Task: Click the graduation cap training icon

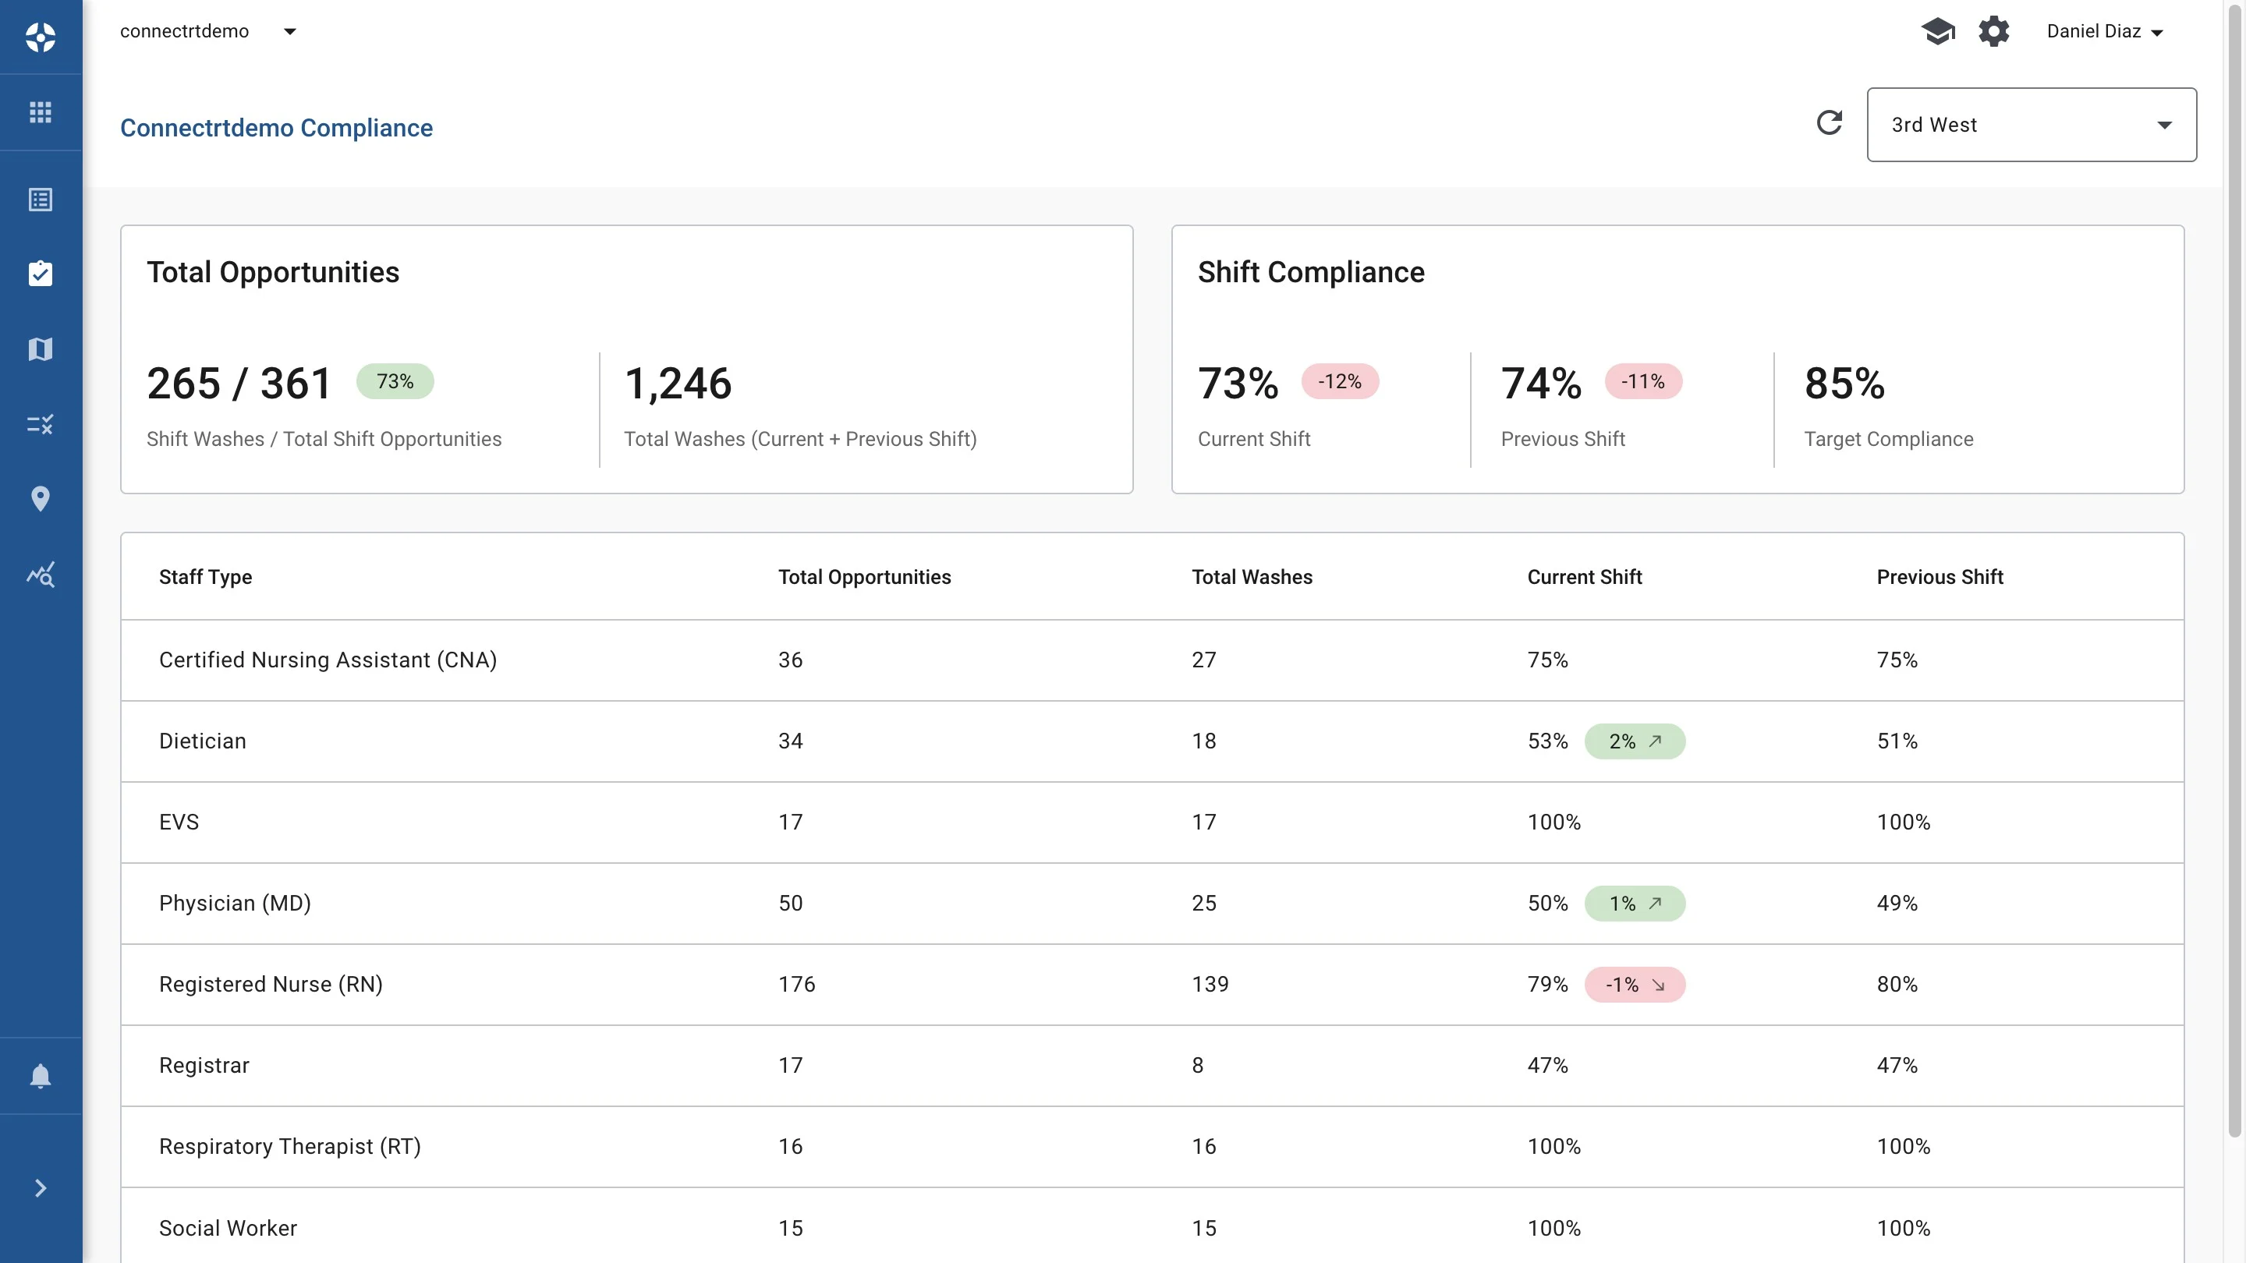Action: point(1937,32)
